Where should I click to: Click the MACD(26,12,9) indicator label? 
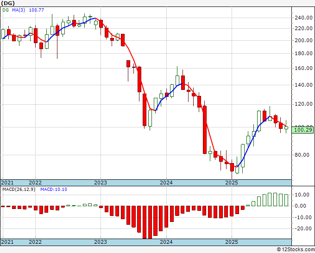tap(19, 190)
